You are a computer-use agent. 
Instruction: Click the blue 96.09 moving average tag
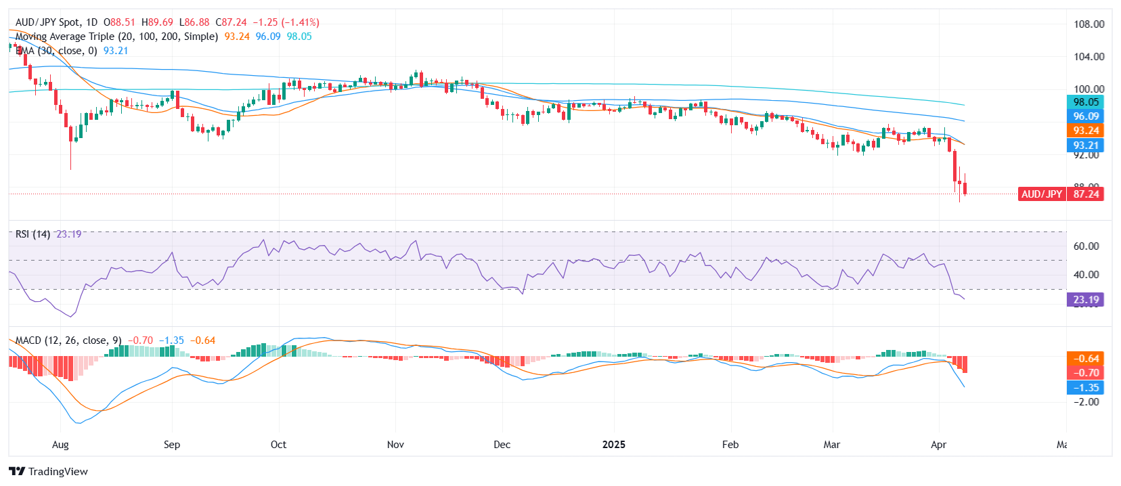(1085, 116)
